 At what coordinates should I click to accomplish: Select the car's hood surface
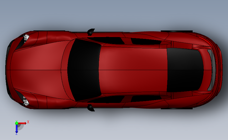[38, 70]
